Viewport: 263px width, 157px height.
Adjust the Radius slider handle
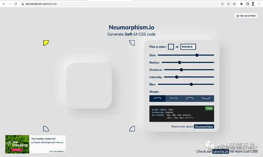[179, 62]
